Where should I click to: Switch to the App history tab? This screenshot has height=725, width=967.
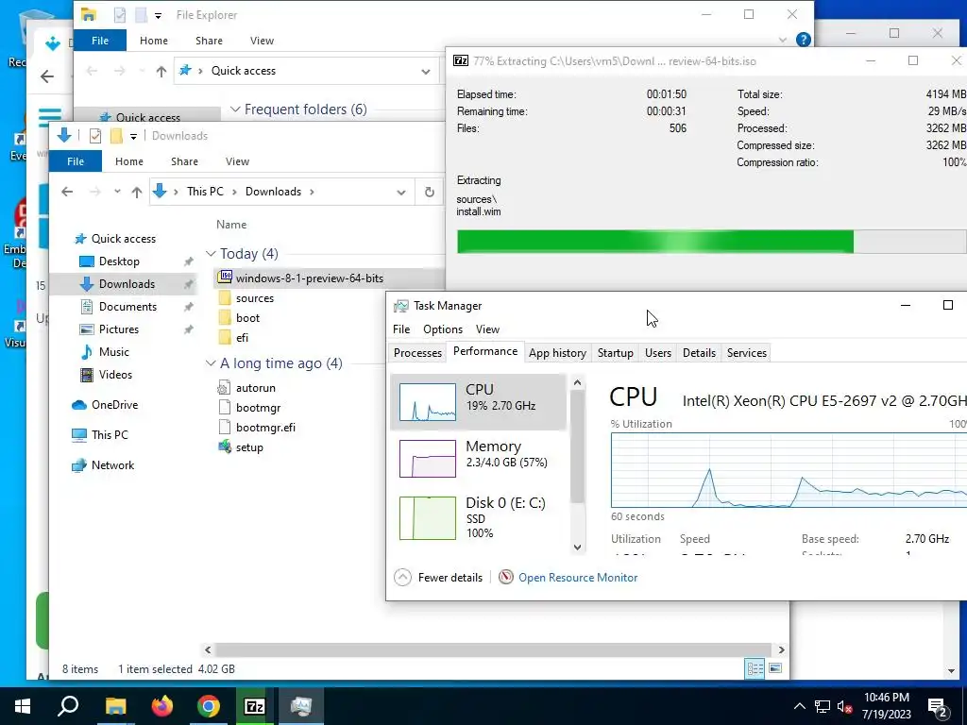pos(557,353)
